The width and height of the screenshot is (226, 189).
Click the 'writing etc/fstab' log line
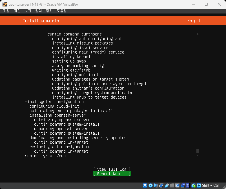tap(71, 70)
